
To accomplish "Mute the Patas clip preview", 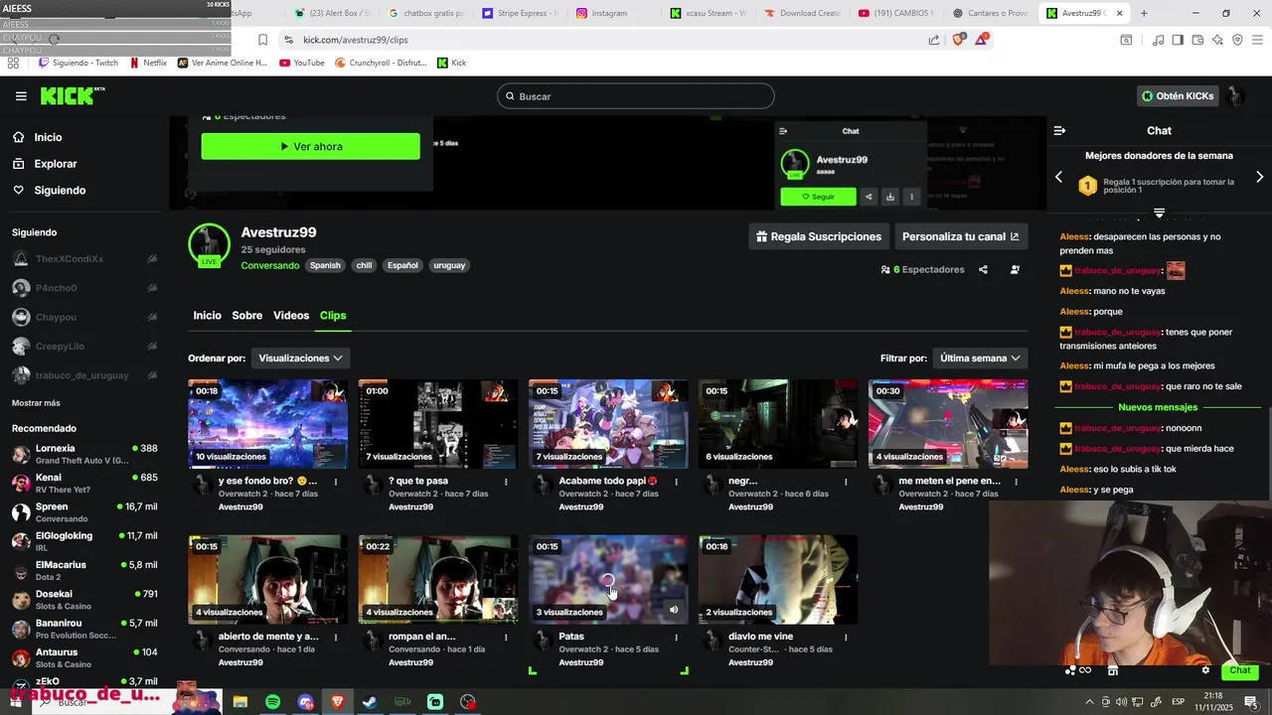I will click(x=674, y=610).
